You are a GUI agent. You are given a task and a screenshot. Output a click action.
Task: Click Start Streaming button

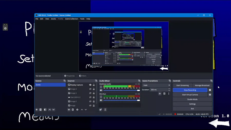click(182, 85)
